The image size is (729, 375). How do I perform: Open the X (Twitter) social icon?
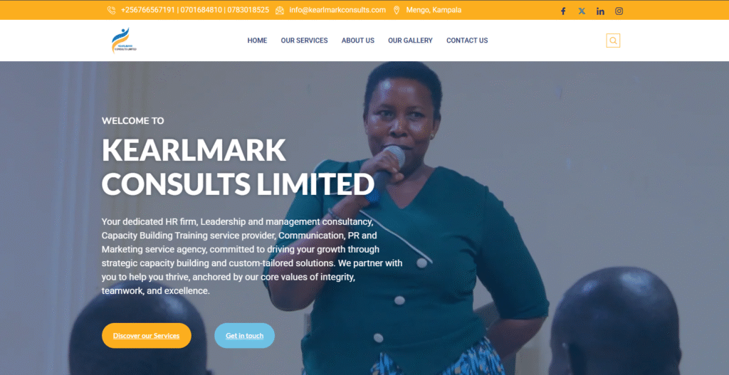tap(582, 11)
